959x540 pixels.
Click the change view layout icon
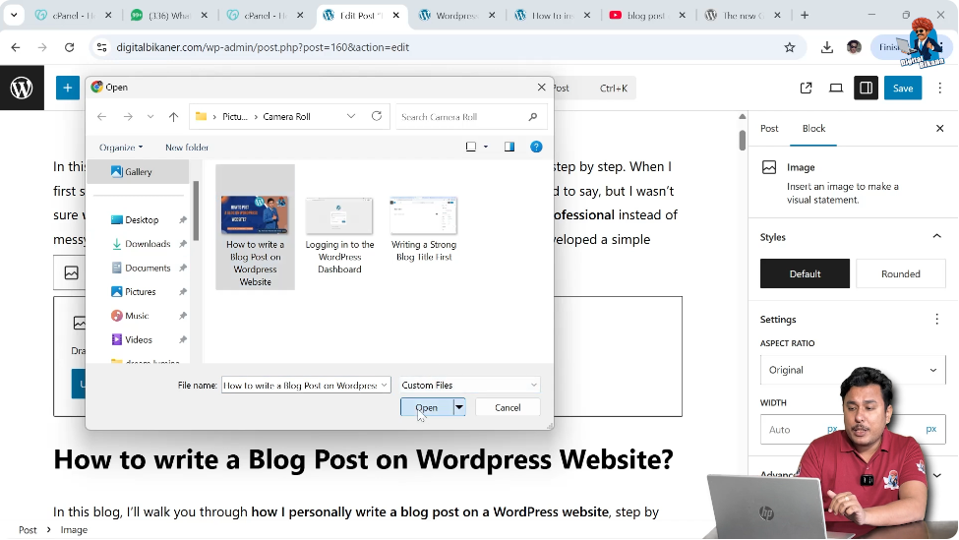471,147
